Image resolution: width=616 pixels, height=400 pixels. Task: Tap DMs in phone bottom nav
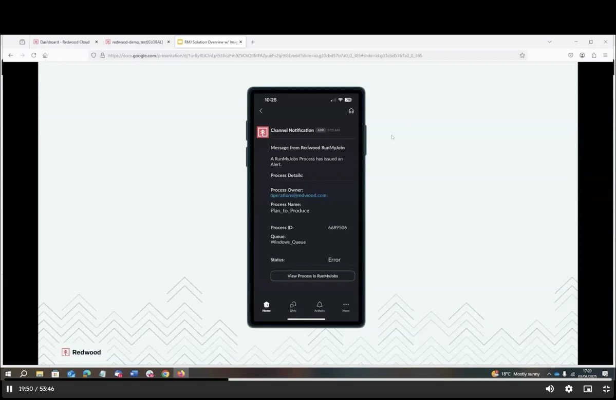pyautogui.click(x=293, y=307)
